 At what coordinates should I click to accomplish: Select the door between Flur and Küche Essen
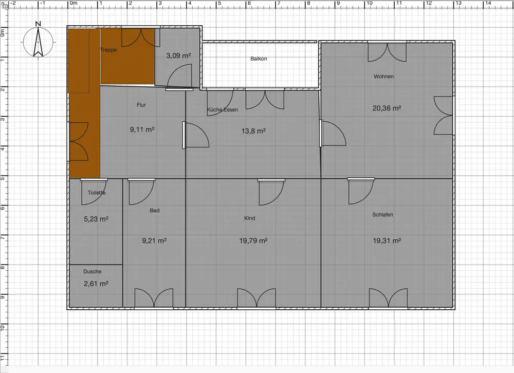(x=195, y=135)
